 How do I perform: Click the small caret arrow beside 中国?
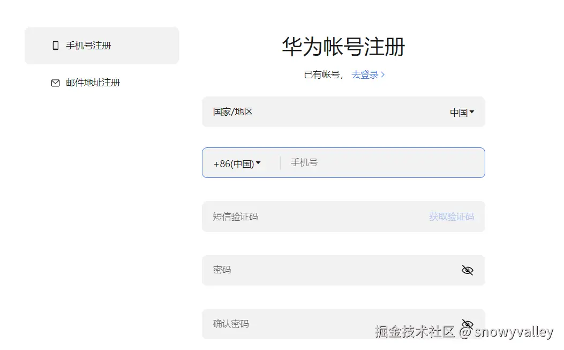pyautogui.click(x=472, y=112)
